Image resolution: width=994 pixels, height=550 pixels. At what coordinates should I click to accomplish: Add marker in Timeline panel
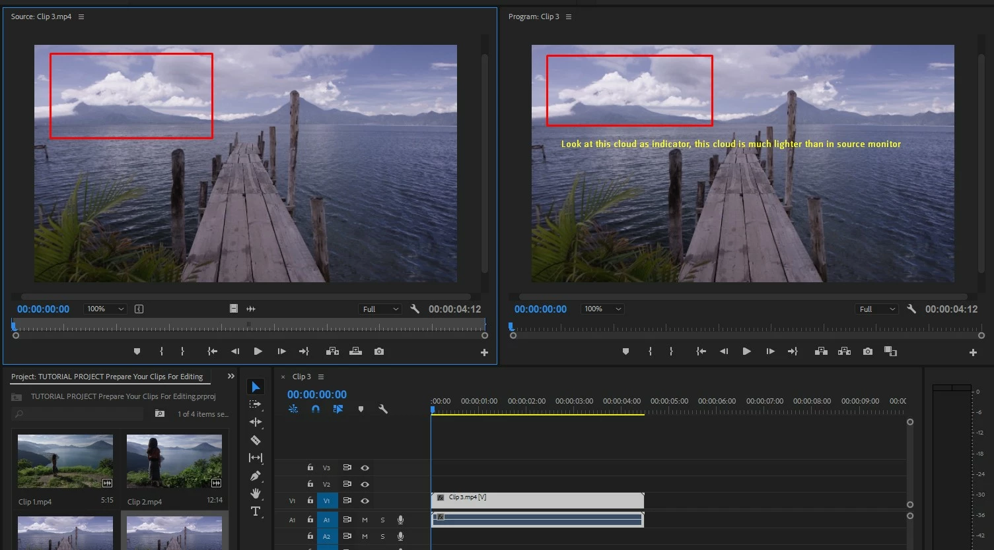[x=361, y=409]
